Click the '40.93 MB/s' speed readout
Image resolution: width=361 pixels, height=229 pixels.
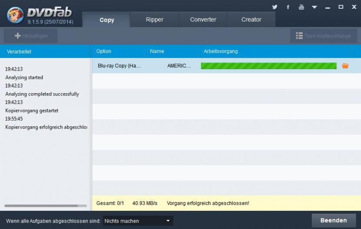(145, 203)
